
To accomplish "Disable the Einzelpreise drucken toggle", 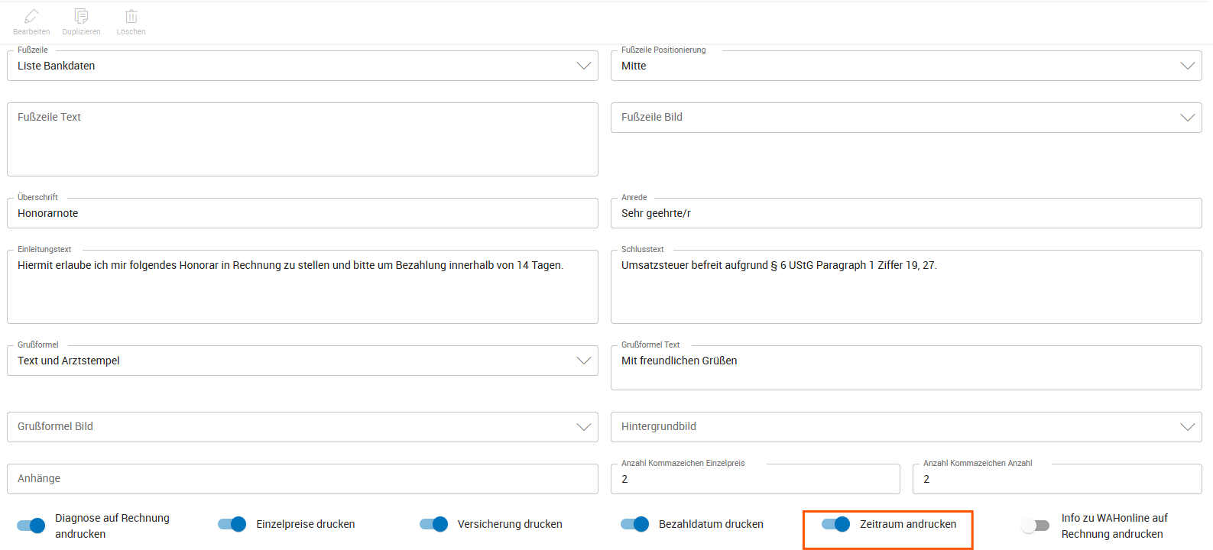I will 232,524.
